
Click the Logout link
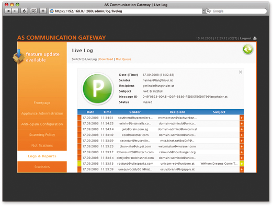point(245,38)
